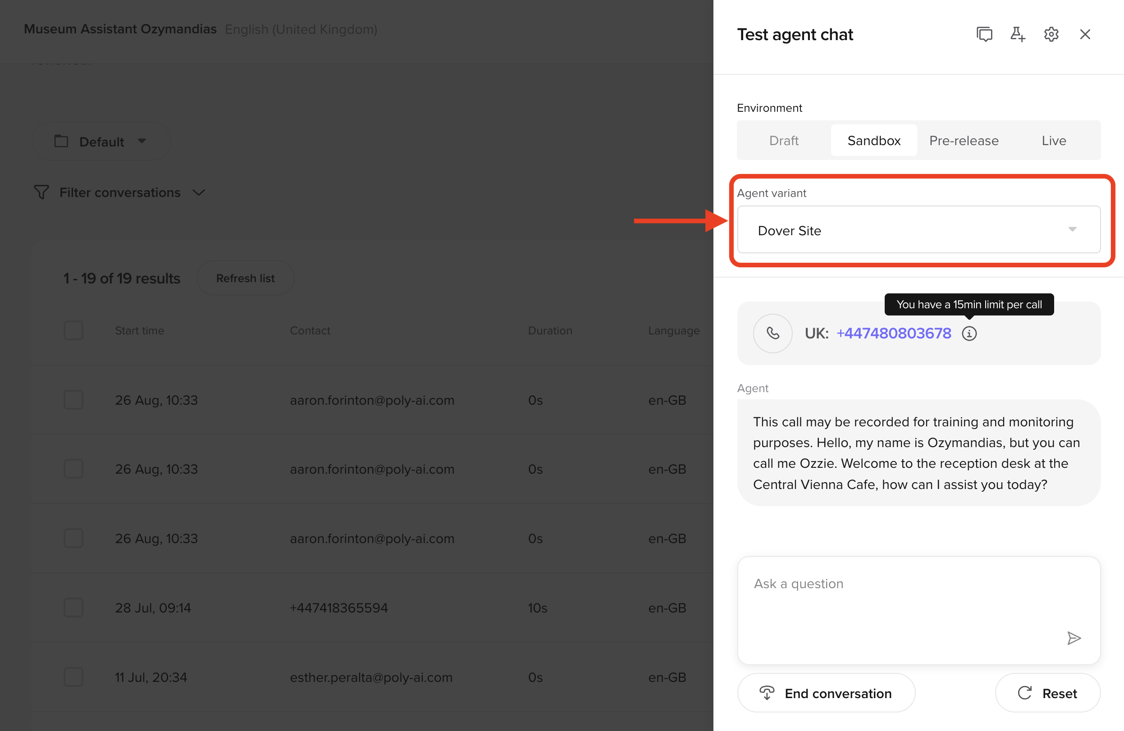Select the 11 Jul, 20:34 conversation checkbox
Image resolution: width=1124 pixels, height=731 pixels.
73,677
